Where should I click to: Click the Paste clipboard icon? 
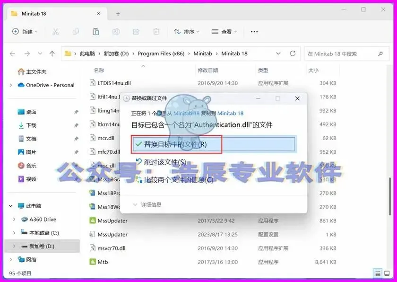[x=95, y=32]
